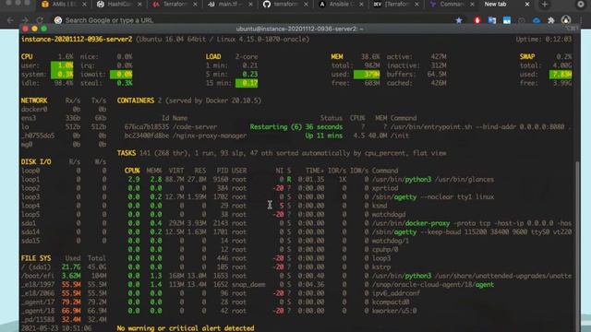Click the CPU% column header in the tasks table
Screen dimensions: 591x332
[132, 171]
